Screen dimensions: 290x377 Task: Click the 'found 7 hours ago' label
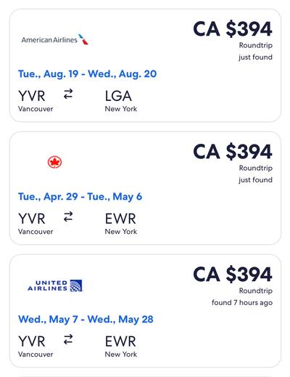point(242,303)
